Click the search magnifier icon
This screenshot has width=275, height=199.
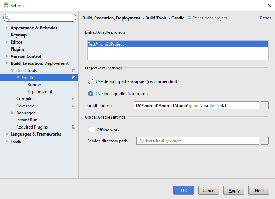(7, 18)
